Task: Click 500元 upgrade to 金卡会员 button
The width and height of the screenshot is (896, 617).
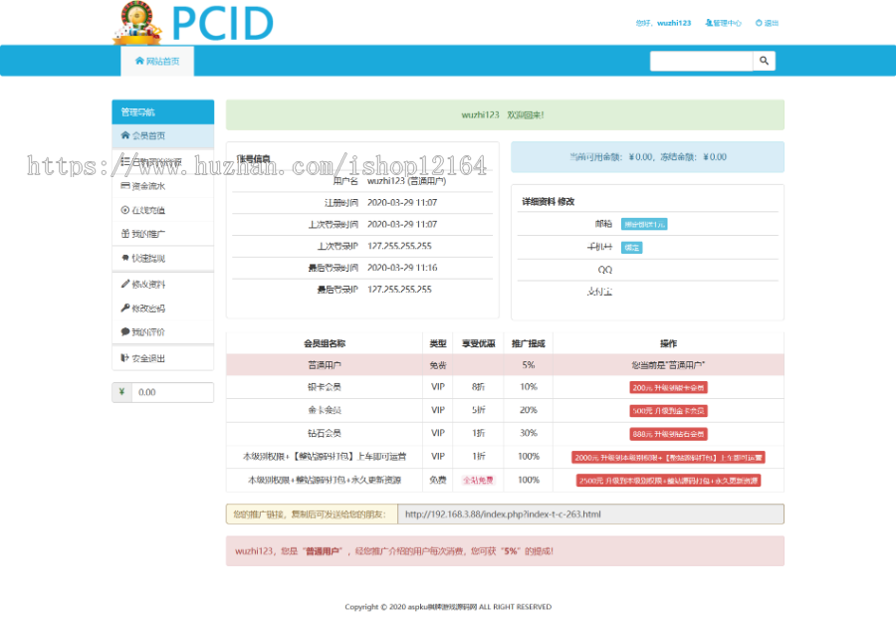Action: [669, 411]
